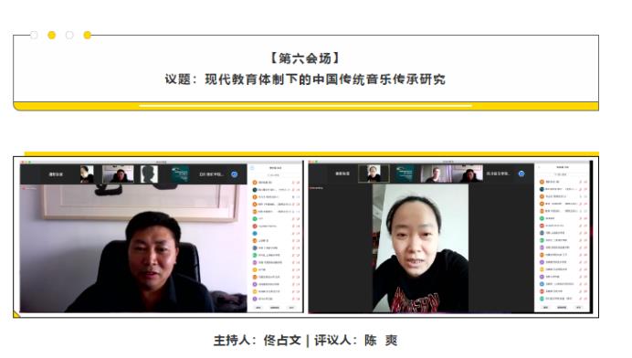Select man-in-chair thumbnail in left meeting strip
This screenshot has width=632, height=358.
[x=118, y=174]
